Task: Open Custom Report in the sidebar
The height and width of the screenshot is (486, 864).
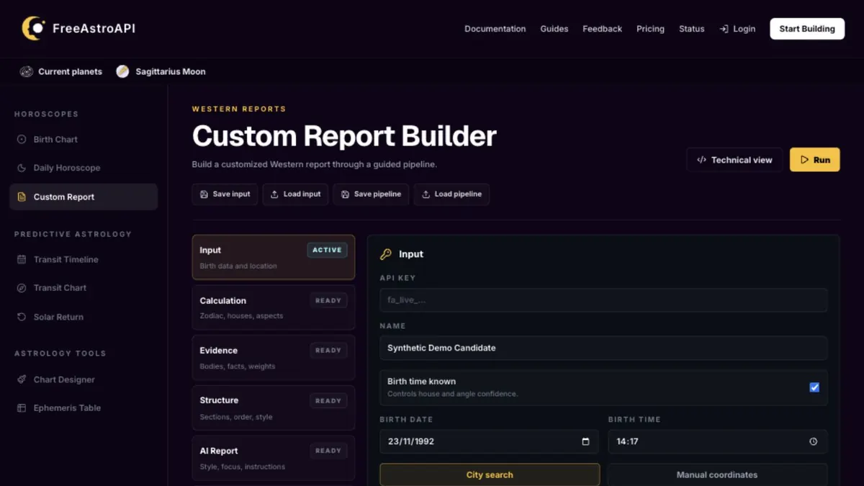Action: tap(84, 197)
